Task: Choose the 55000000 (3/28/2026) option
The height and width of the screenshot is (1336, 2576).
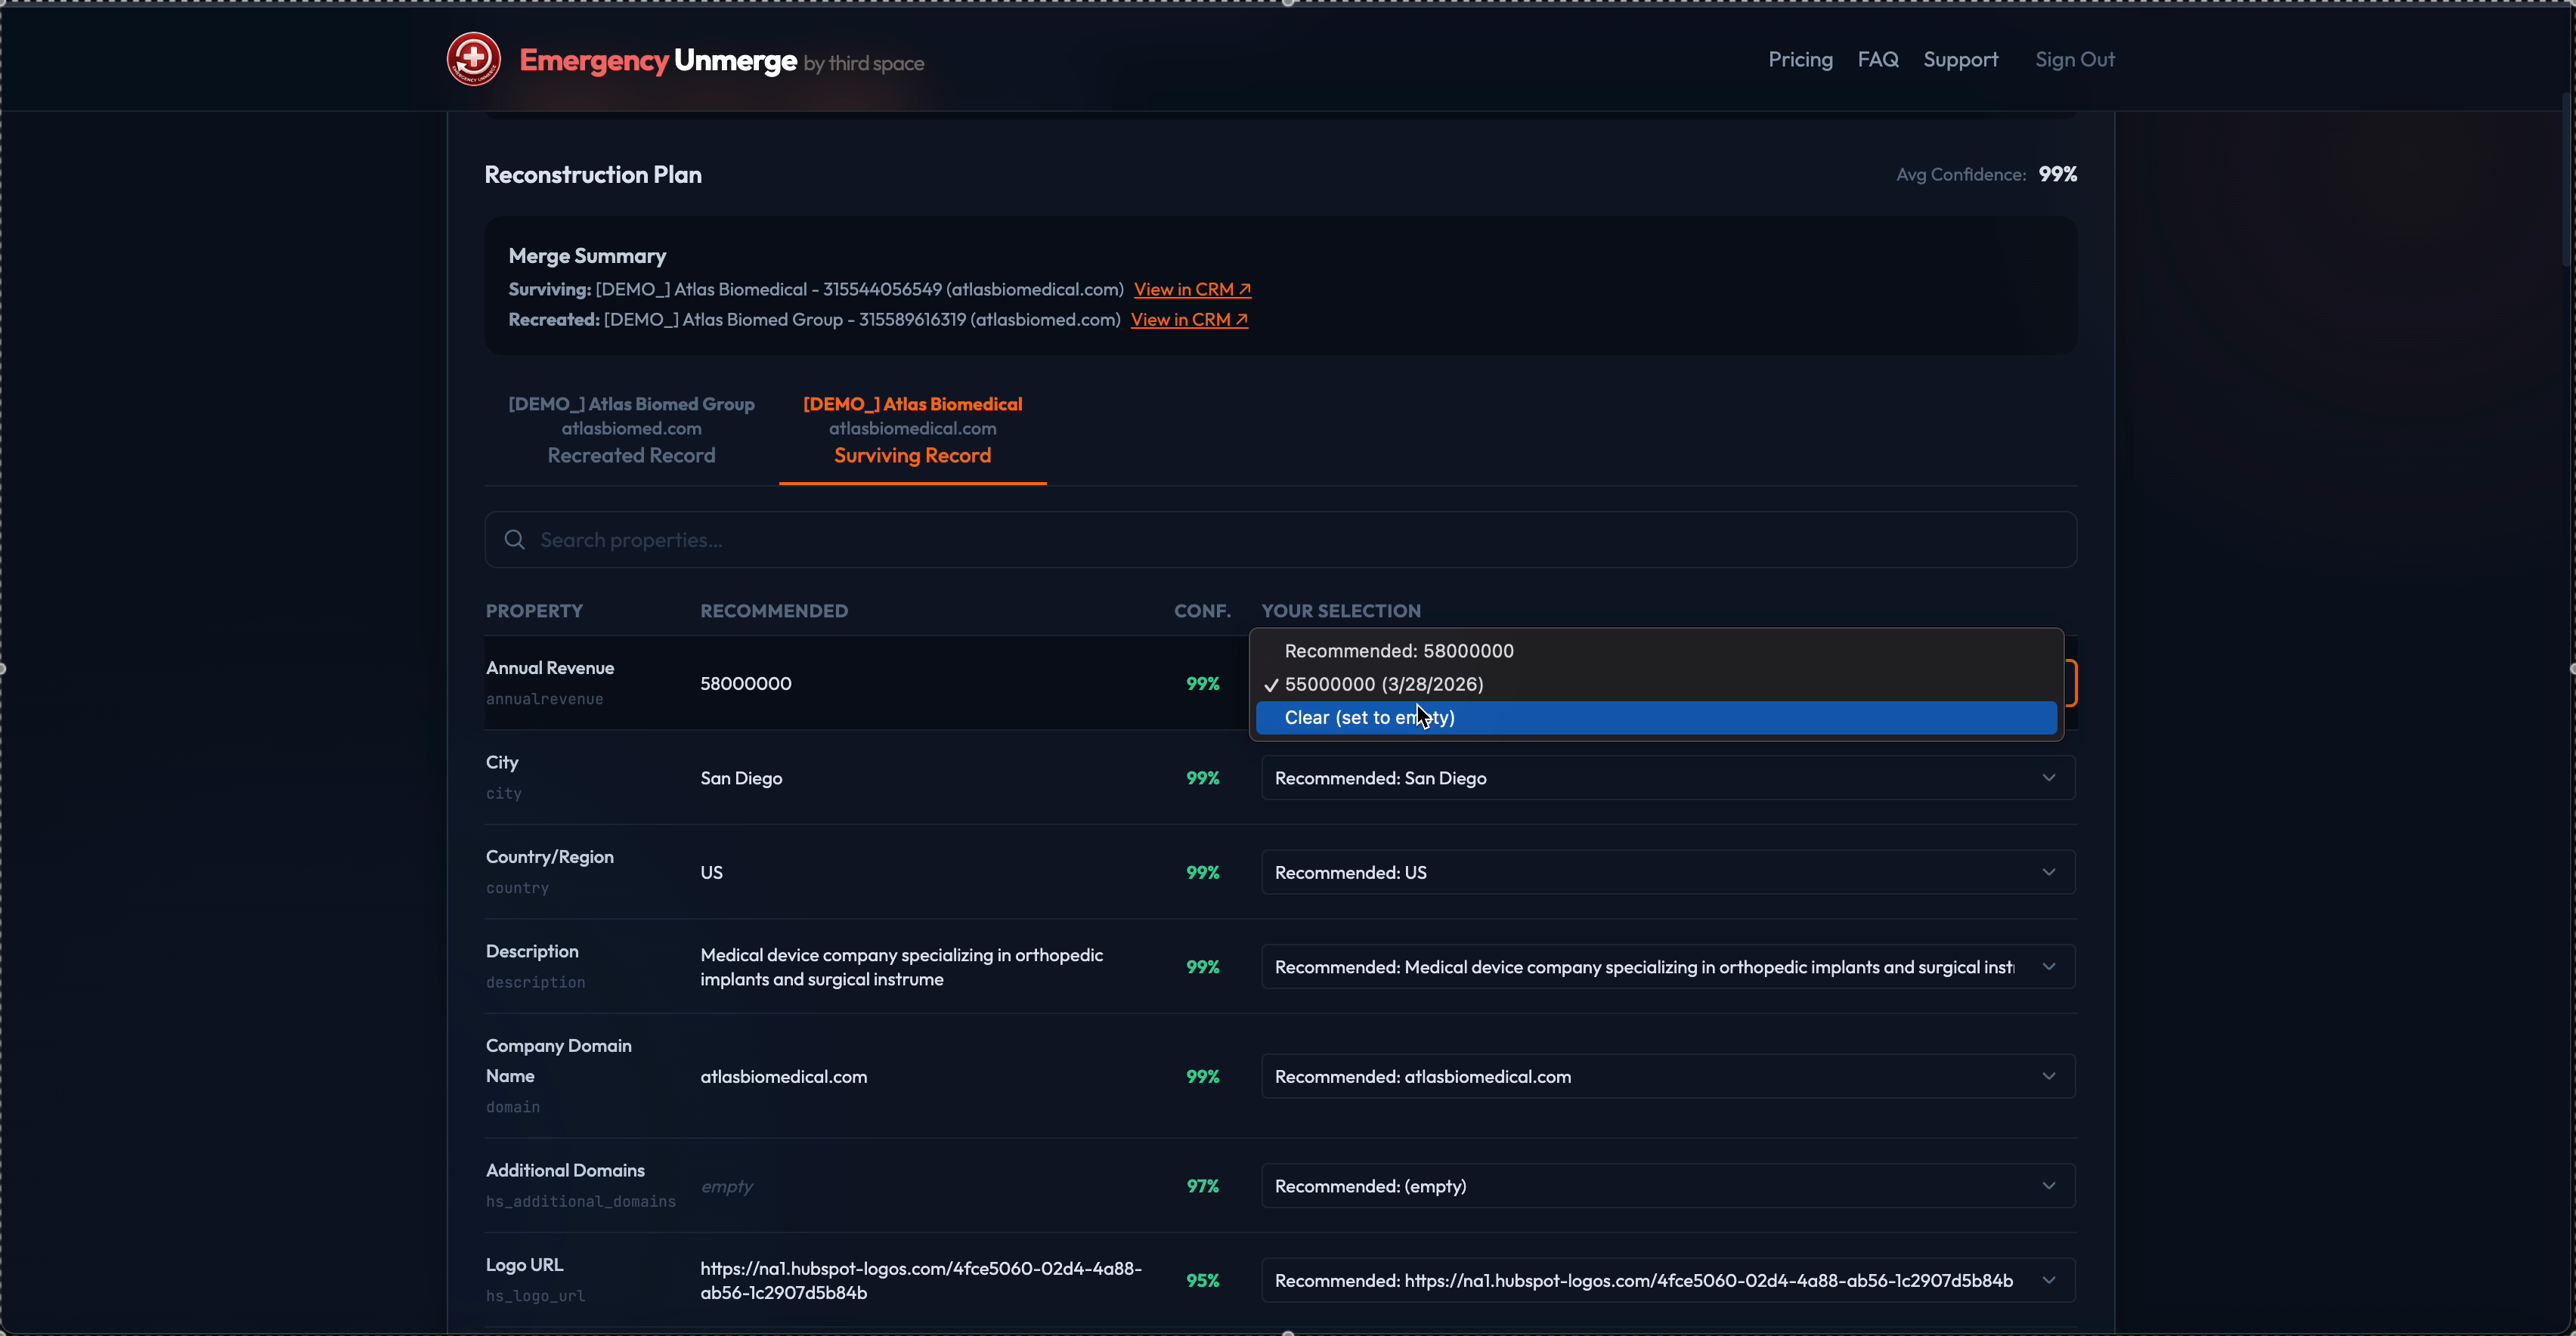Action: 1656,684
